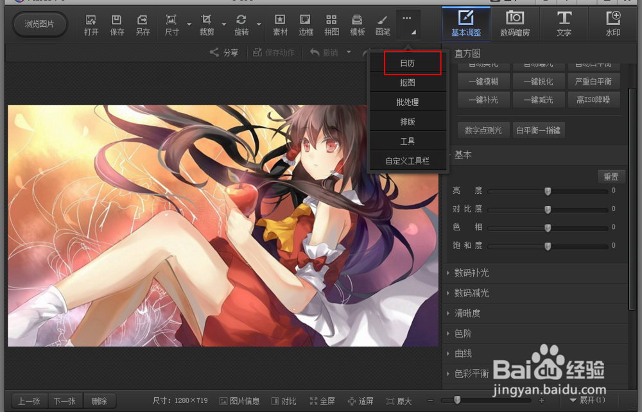This screenshot has height=412, width=642.
Task: Click the 撤销 undo button
Action: pyautogui.click(x=324, y=53)
